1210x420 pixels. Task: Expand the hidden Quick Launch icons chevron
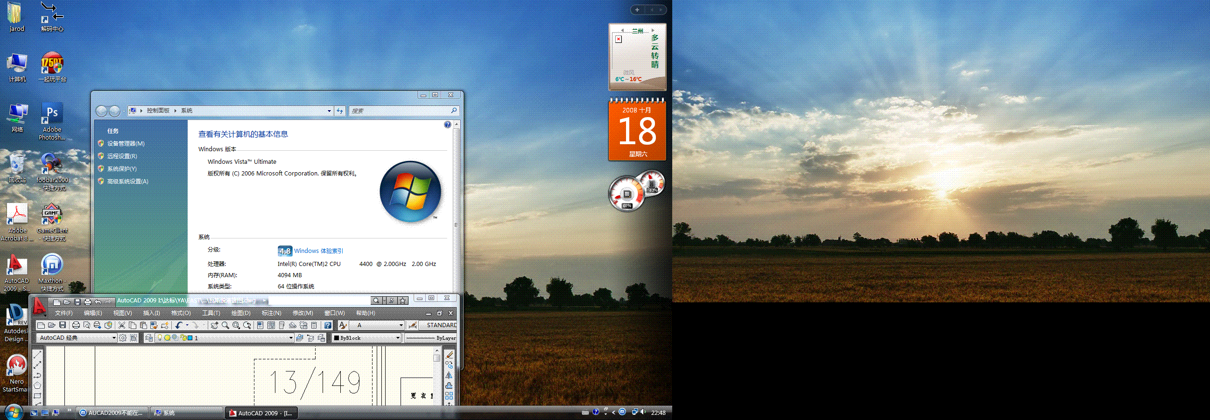[x=70, y=410]
